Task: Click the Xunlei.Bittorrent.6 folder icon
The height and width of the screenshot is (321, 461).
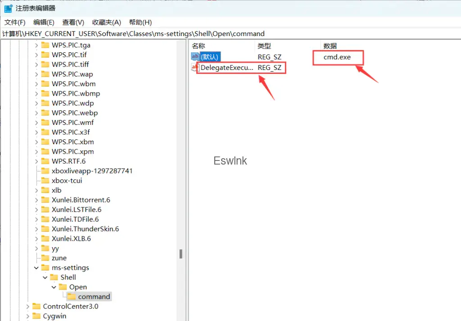Action: coord(45,200)
